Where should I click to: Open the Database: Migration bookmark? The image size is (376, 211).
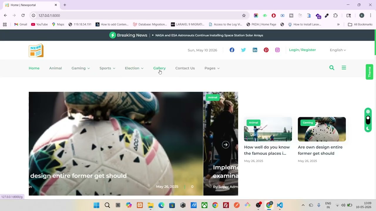pyautogui.click(x=150, y=24)
